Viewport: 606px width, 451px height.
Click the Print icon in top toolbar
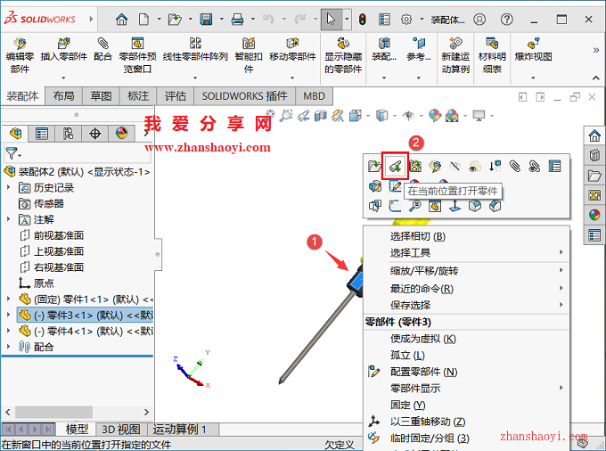(237, 19)
